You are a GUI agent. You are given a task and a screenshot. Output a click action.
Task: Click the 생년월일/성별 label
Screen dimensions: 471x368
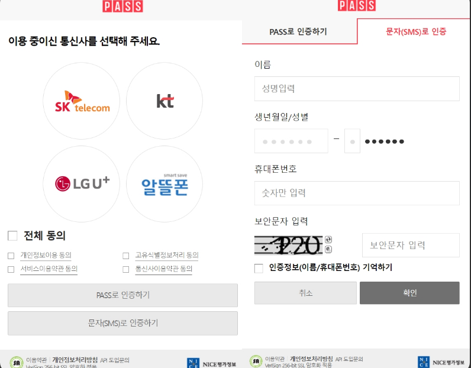(x=282, y=117)
